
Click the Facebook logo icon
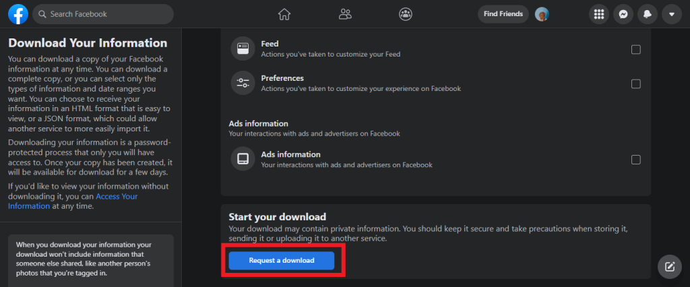pyautogui.click(x=18, y=14)
